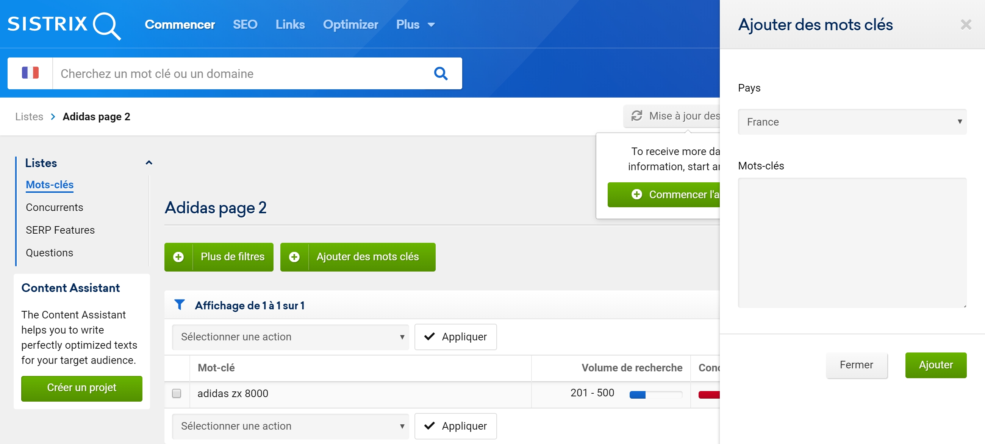The height and width of the screenshot is (444, 985).
Task: Click the search volume bar for adidas zx 8000
Action: [656, 394]
